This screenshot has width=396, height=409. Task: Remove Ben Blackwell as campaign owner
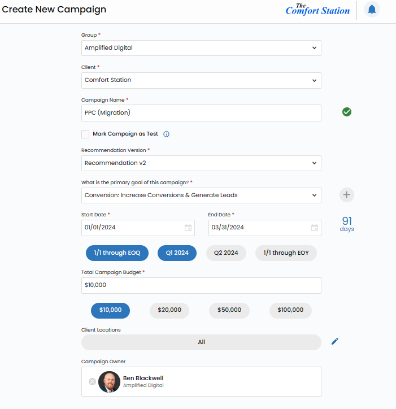pyautogui.click(x=92, y=382)
